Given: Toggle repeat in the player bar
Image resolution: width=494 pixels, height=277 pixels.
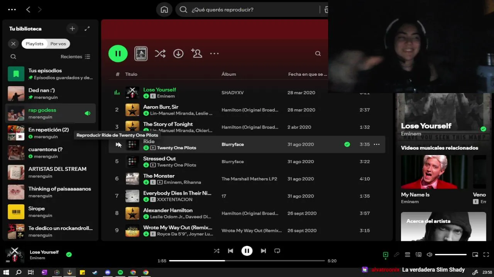Looking at the screenshot, I should 277,251.
